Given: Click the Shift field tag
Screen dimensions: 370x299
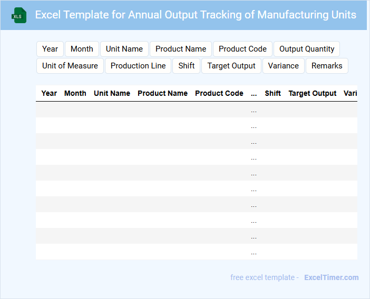Looking at the screenshot, I should pyautogui.click(x=187, y=66).
